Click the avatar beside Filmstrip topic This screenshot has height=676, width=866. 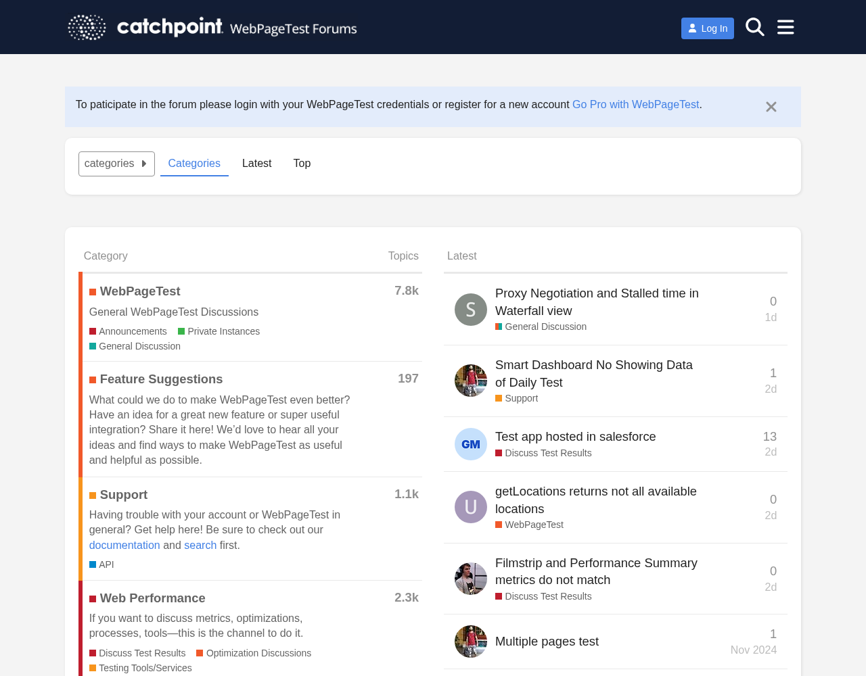[471, 579]
